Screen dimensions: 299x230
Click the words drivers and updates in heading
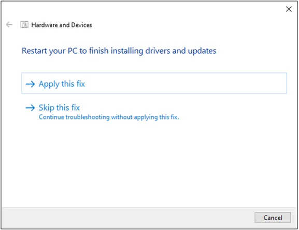tap(181, 51)
